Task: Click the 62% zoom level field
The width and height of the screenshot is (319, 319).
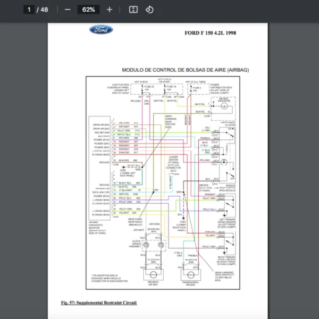Action: point(88,10)
